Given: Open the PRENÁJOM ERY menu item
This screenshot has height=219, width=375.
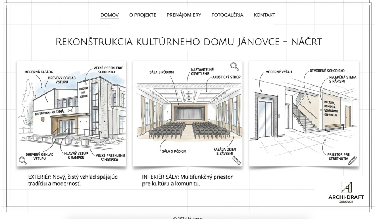Looking at the screenshot, I should pos(184,15).
